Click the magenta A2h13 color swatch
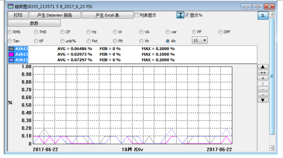This screenshot has width=283, height=158. (x=12, y=54)
